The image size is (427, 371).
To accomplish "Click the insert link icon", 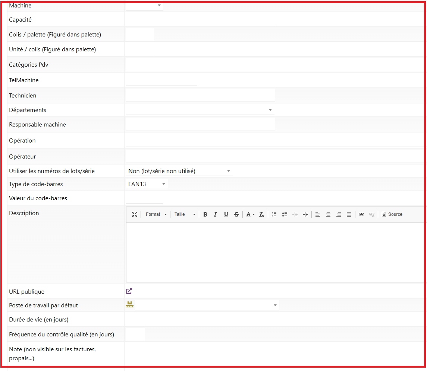I will click(361, 214).
